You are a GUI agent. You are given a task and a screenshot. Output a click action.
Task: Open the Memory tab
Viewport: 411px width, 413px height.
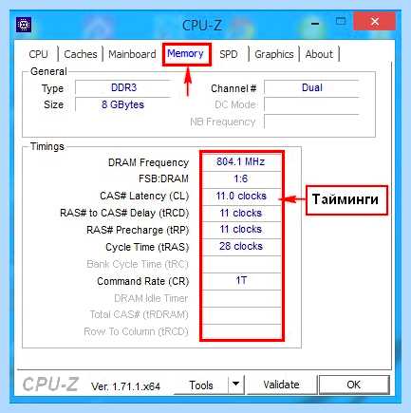(x=185, y=53)
